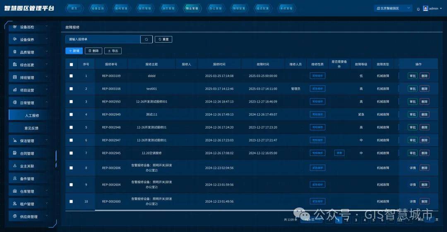Image resolution: width=447 pixels, height=232 pixels.
Task: Click the 设备巡检 sidebar icon
Action: (x=15, y=26)
